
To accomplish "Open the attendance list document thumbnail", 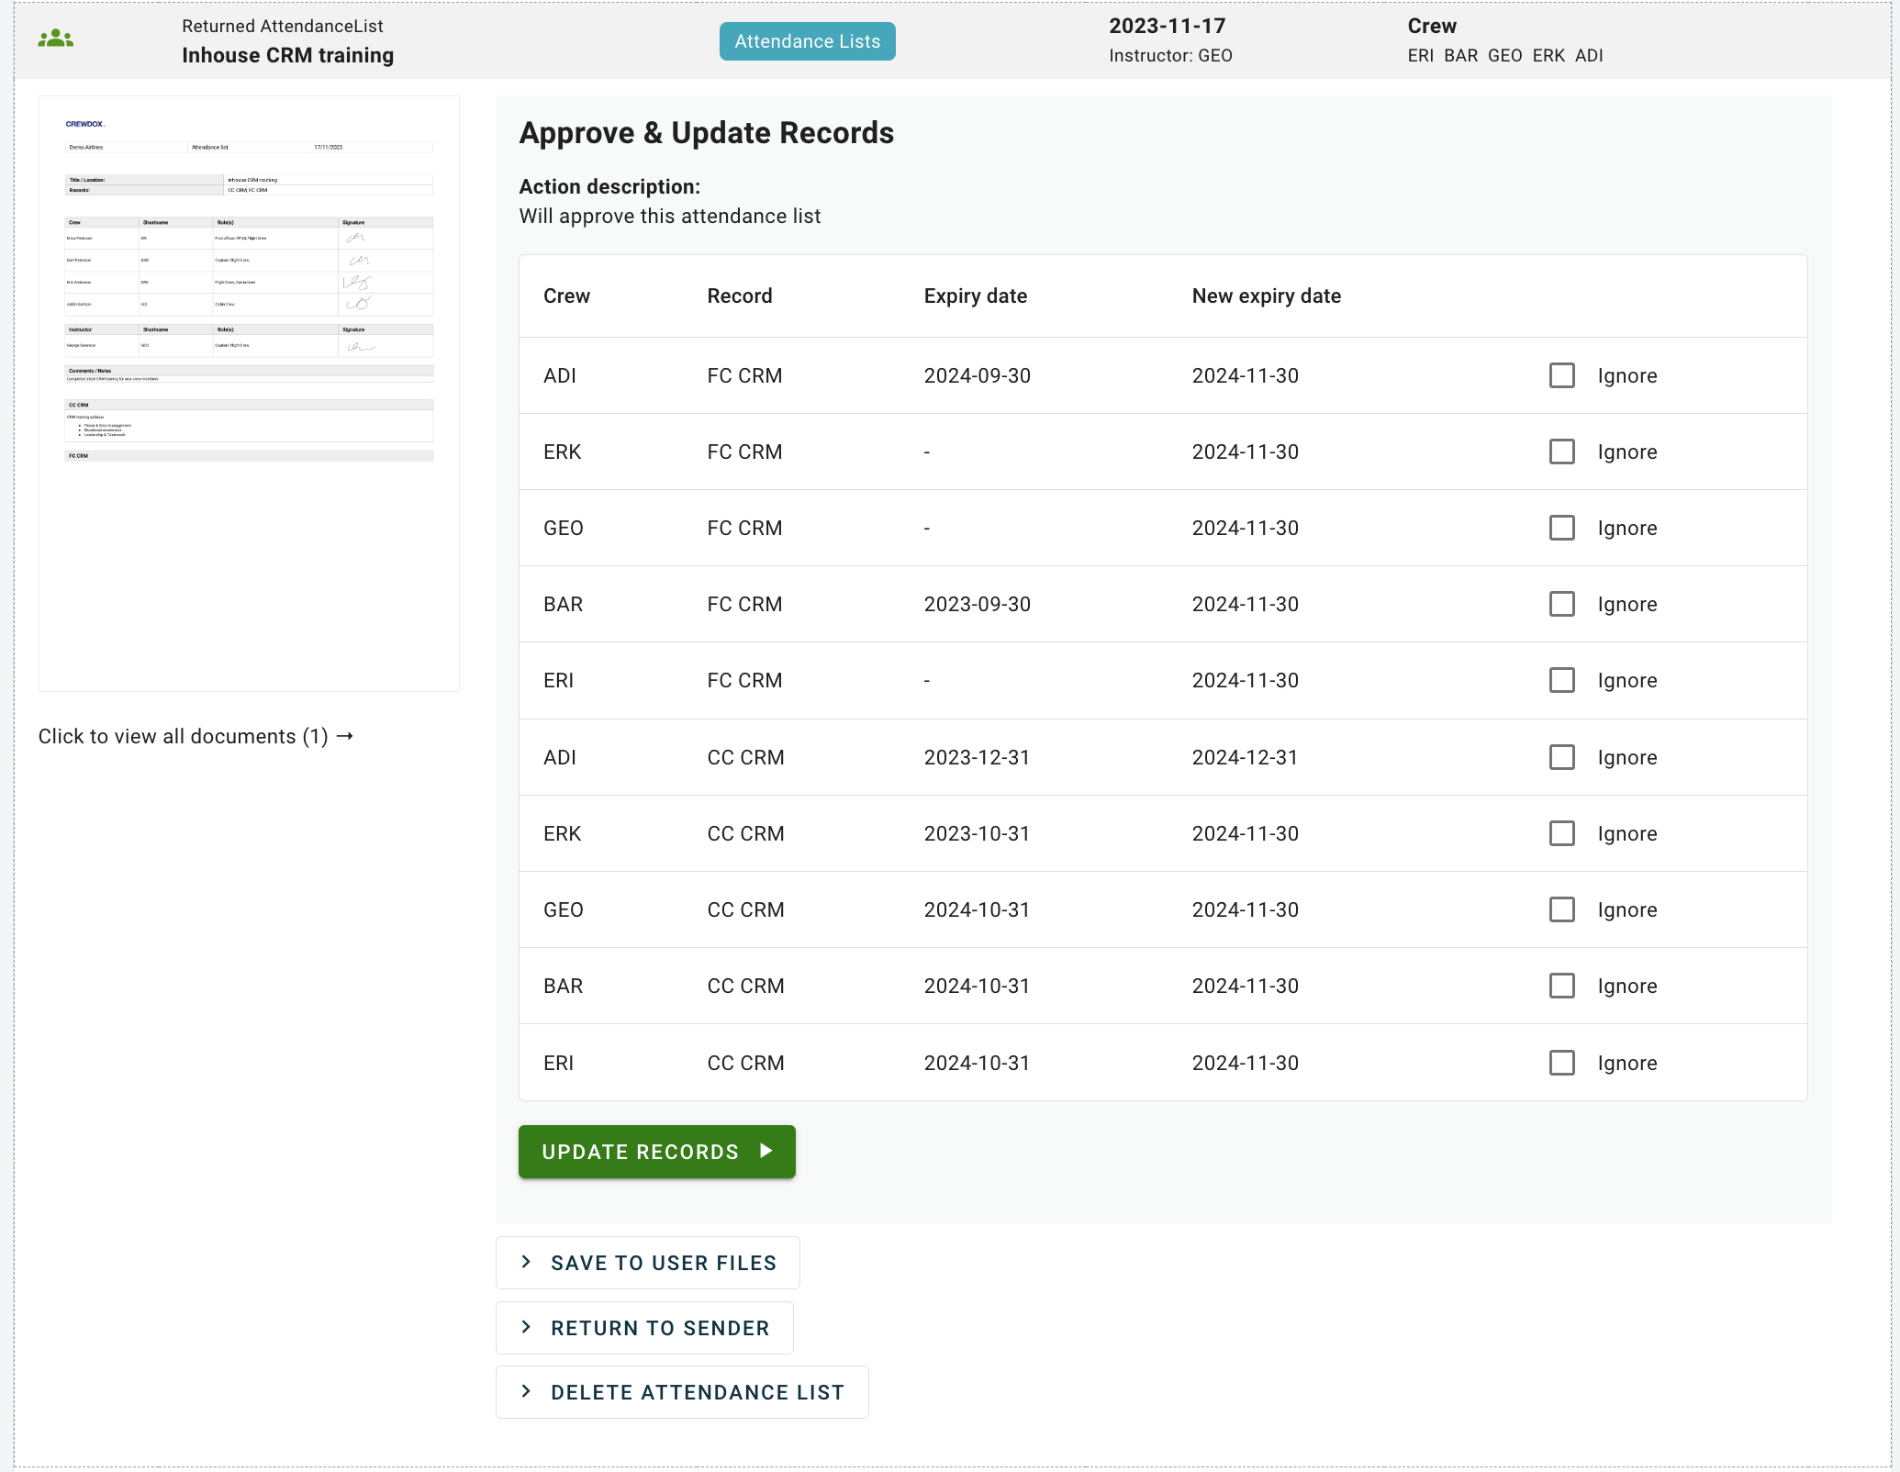I will tap(249, 393).
